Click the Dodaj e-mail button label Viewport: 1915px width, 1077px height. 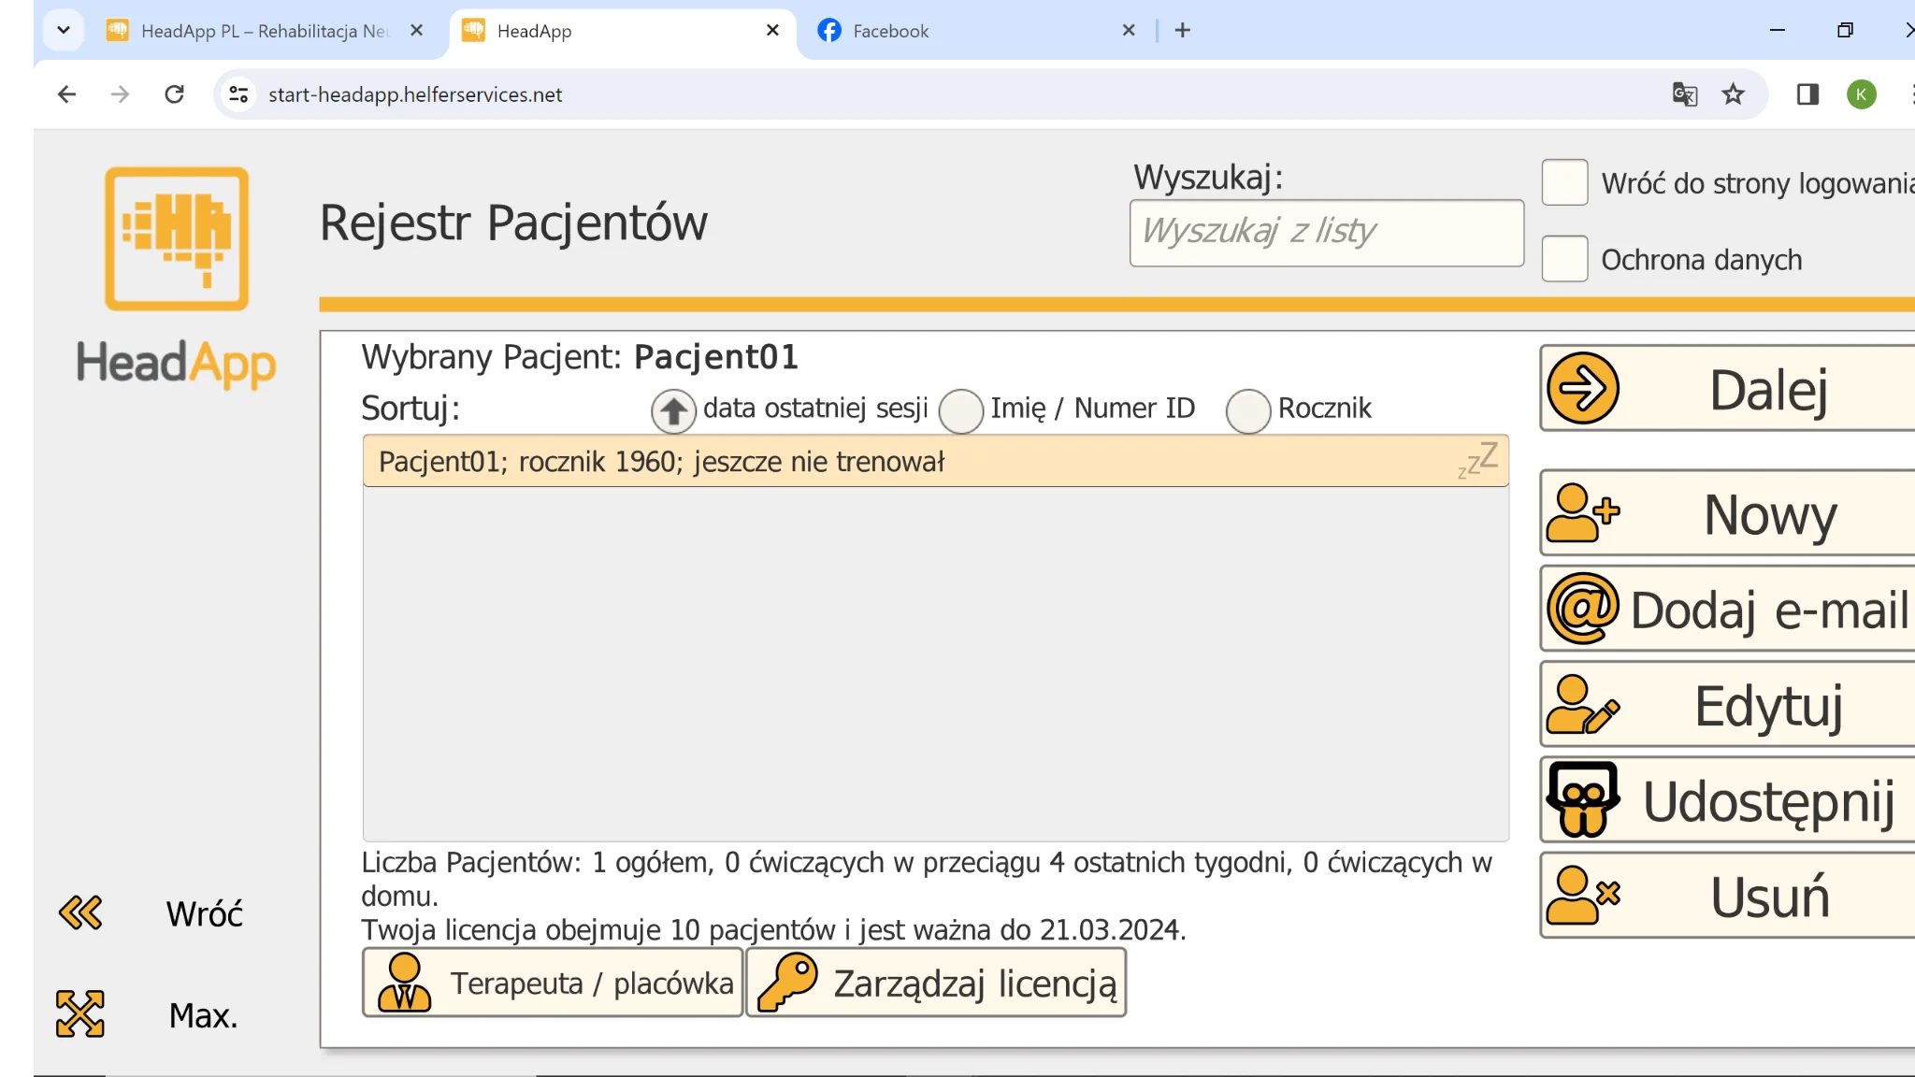tap(1769, 610)
